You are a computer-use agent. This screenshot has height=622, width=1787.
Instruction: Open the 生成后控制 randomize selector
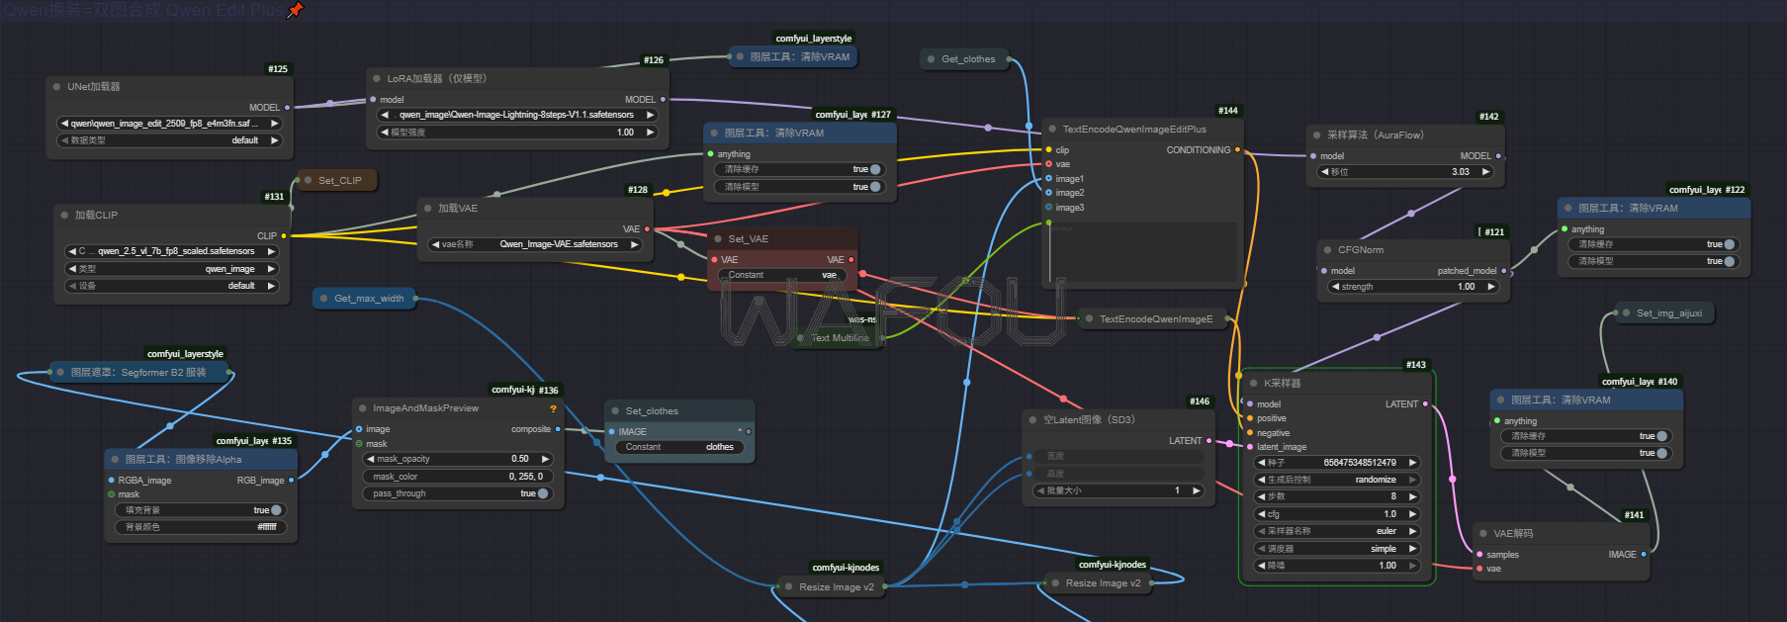coord(1335,480)
